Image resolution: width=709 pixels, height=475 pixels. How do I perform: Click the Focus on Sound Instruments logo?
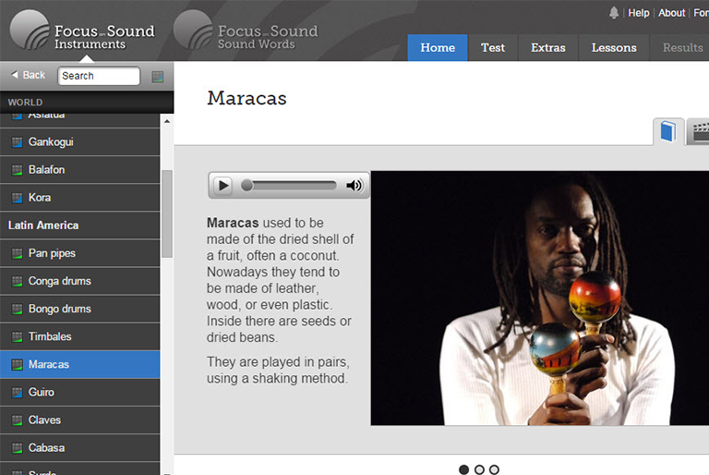tap(83, 32)
